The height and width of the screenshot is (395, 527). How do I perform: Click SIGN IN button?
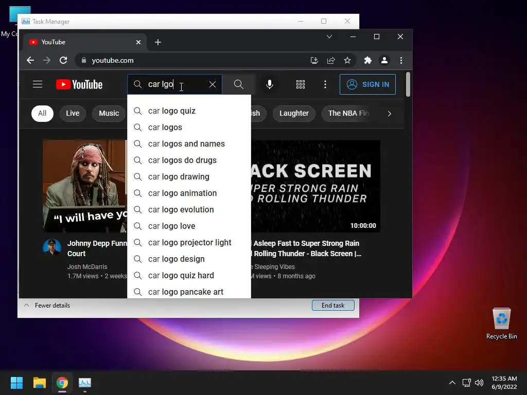pyautogui.click(x=367, y=84)
